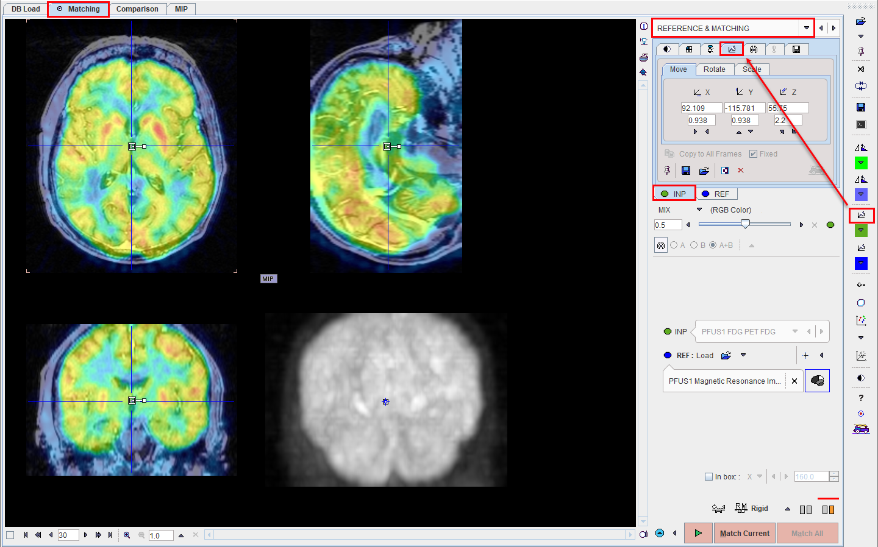Click the brain mask icon next to MR image
The image size is (878, 547).
[x=817, y=381]
